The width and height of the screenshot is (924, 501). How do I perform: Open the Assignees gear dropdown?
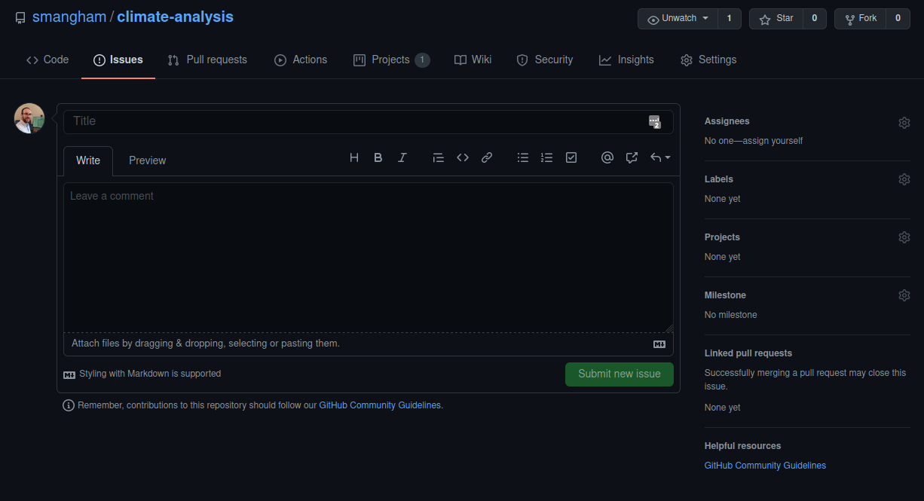904,122
